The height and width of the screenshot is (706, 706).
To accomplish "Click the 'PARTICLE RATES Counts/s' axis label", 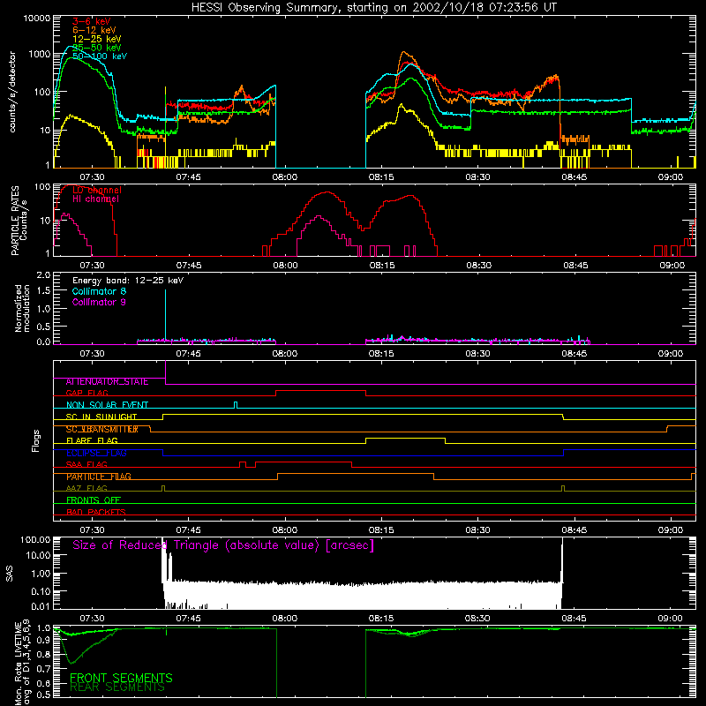I will point(19,220).
